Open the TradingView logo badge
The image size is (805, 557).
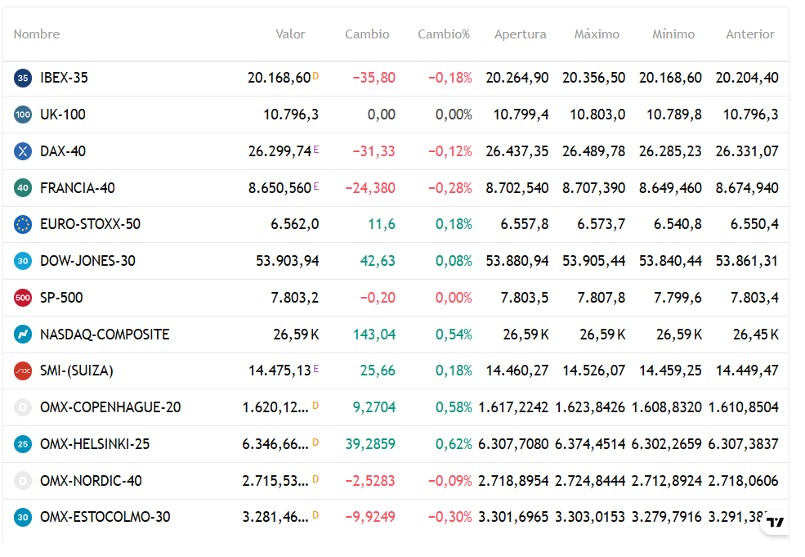pos(775,522)
